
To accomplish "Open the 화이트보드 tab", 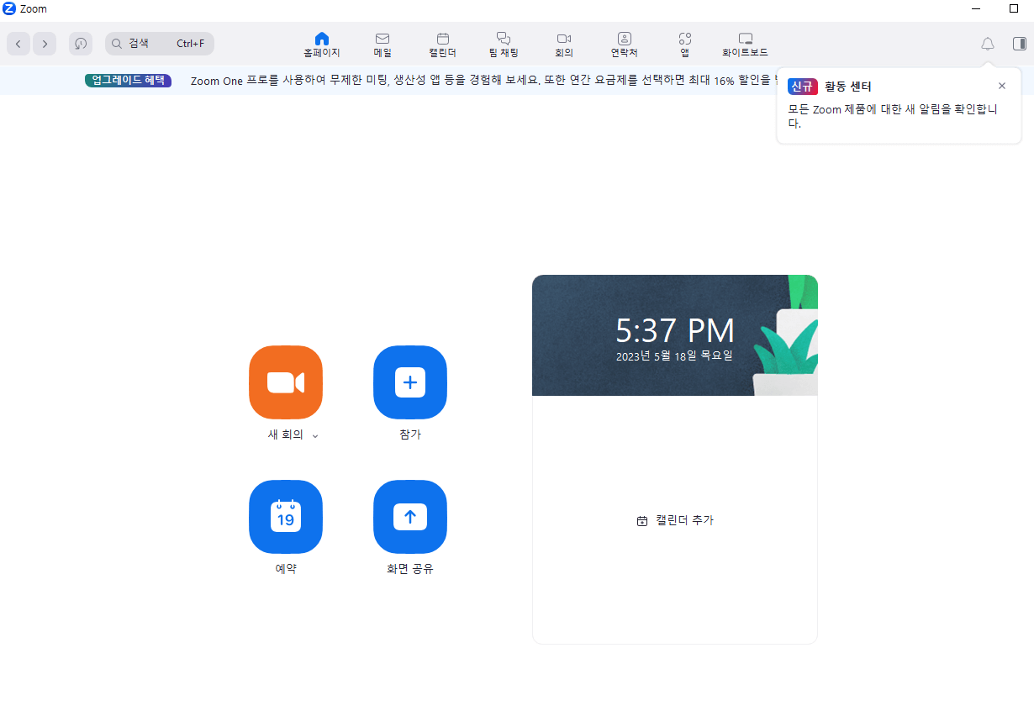I will [746, 45].
